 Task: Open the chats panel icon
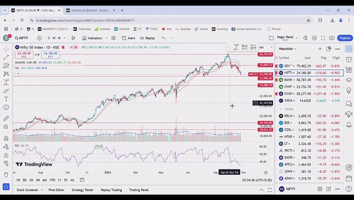click(349, 104)
